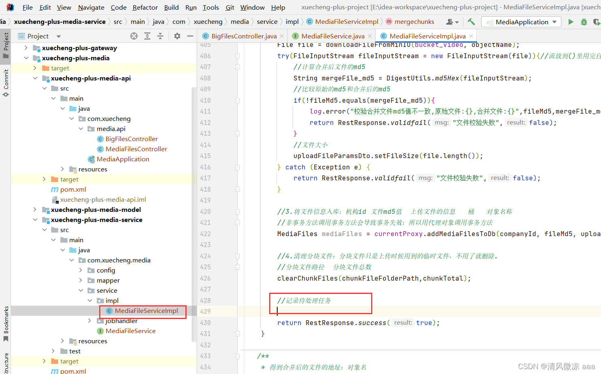Open the Structure tool window
Image resolution: width=601 pixels, height=374 pixels.
point(6,363)
